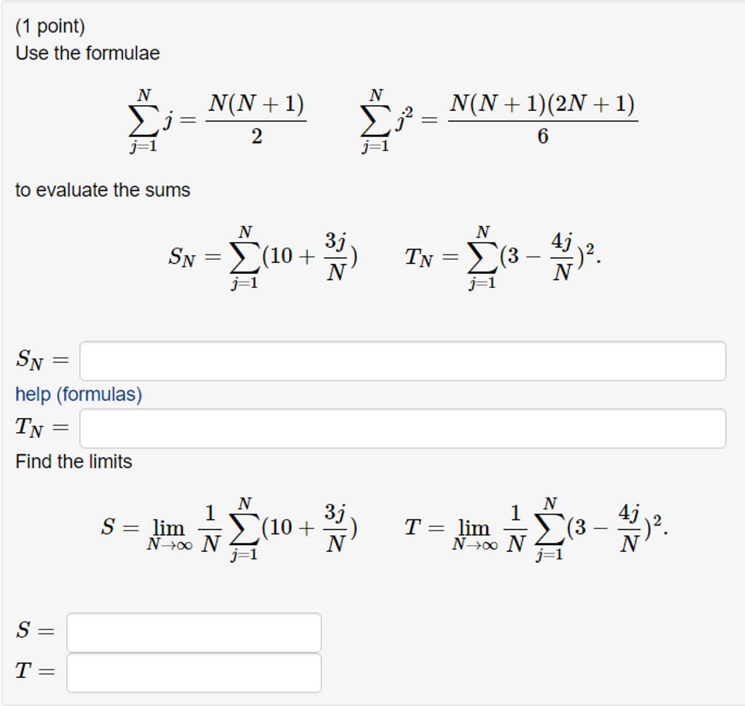The height and width of the screenshot is (706, 745).
Task: Click the N(N+1)/2 fraction
Action: [x=256, y=120]
